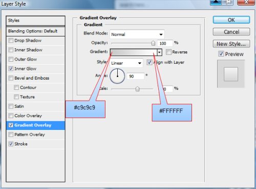The width and height of the screenshot is (256, 189).
Task: Enable the Color Overlay checkbox
Action: coord(11,116)
